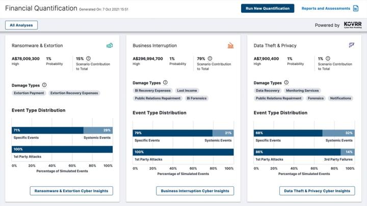
Task: Click the Business Interruption factory icon
Action: tap(230, 46)
